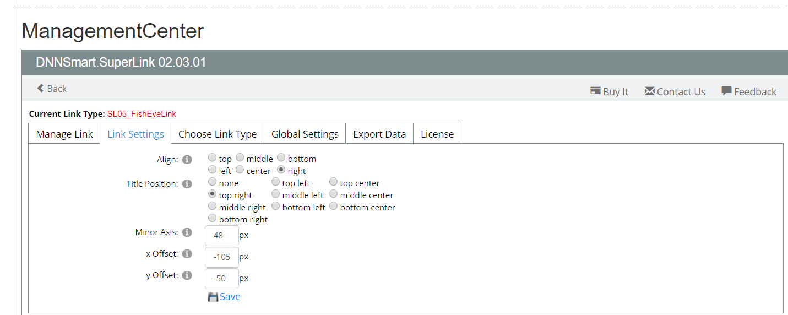Click the info icon beside Title Position

pos(187,184)
